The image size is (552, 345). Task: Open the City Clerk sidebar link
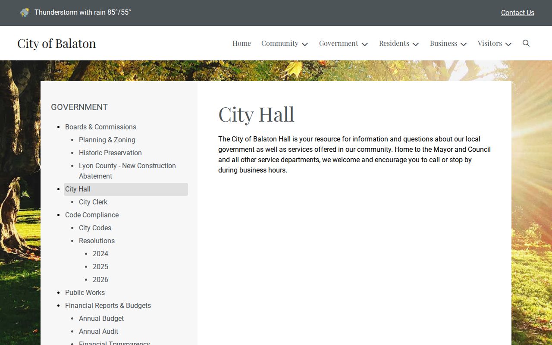point(93,202)
